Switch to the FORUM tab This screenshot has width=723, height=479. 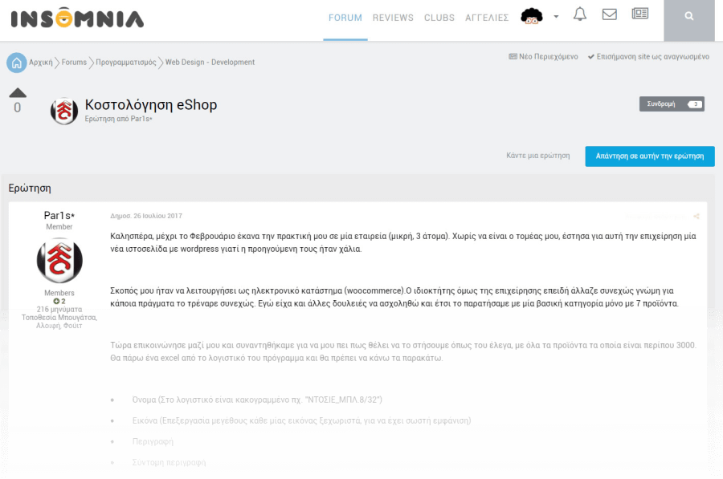click(345, 18)
